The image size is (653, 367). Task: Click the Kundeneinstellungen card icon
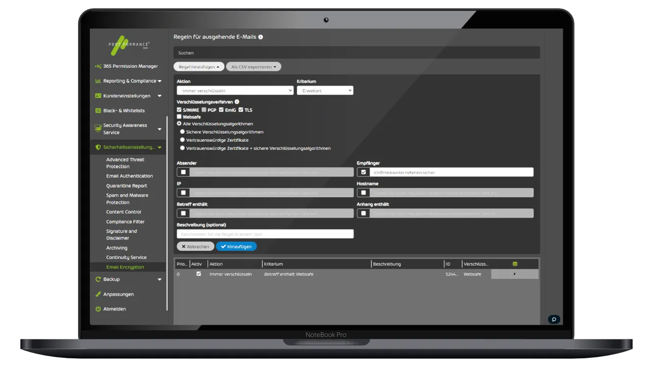(x=98, y=96)
